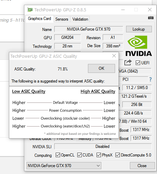
Task: Toggle the UEFI checkbox
Action: pos(138,63)
